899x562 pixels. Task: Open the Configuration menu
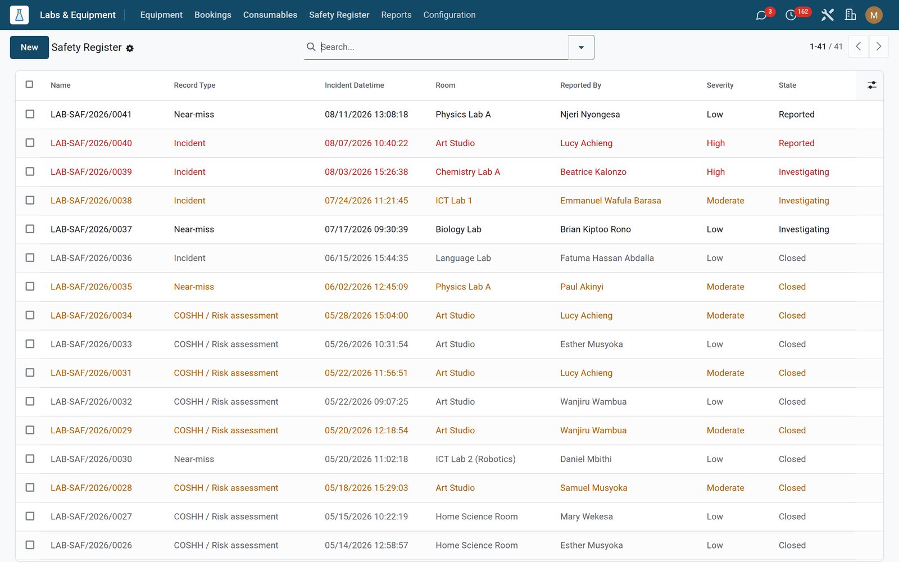449,15
